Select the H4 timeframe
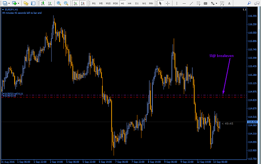 tap(129, 3)
